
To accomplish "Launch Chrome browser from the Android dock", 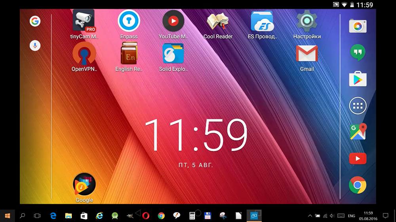I will click(358, 185).
